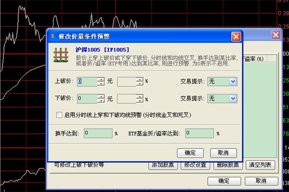Click 确定 at bottom of background alert window
Image resolution: width=289 pixels, height=192 pixels.
tap(224, 181)
